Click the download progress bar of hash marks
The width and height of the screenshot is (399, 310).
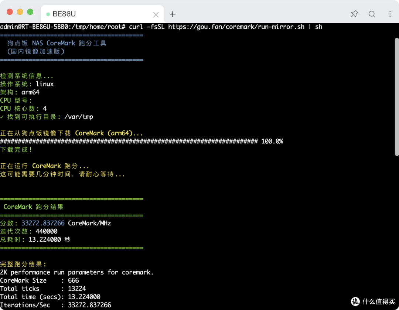[x=129, y=142]
